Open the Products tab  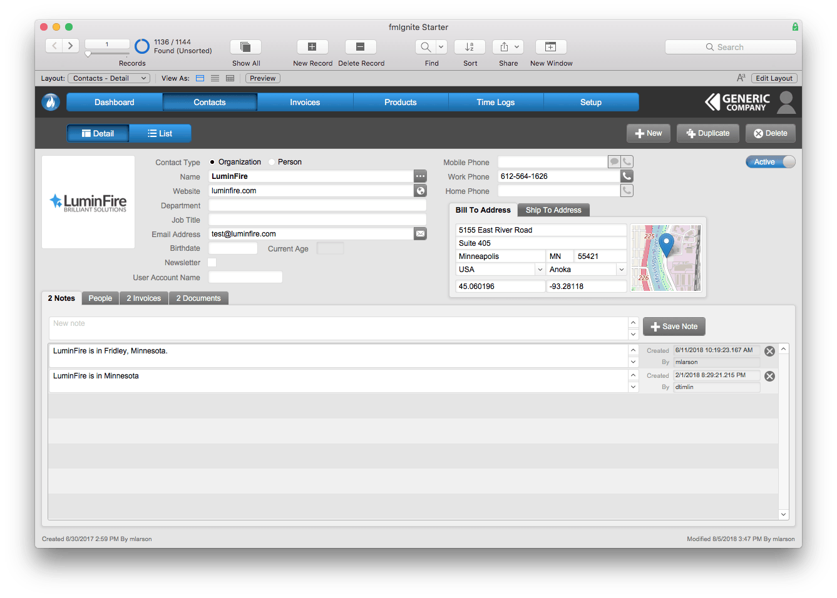[401, 102]
